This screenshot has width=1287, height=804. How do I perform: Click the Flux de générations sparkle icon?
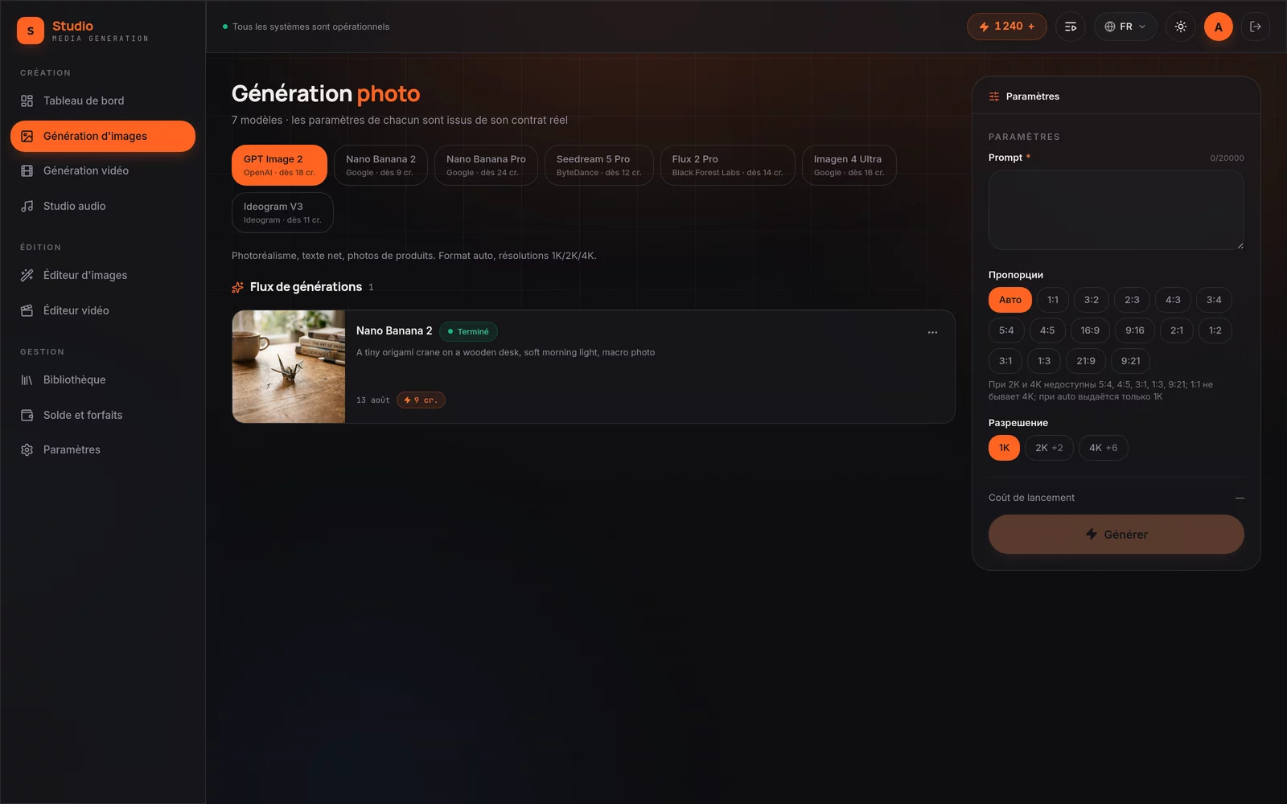[x=237, y=287]
